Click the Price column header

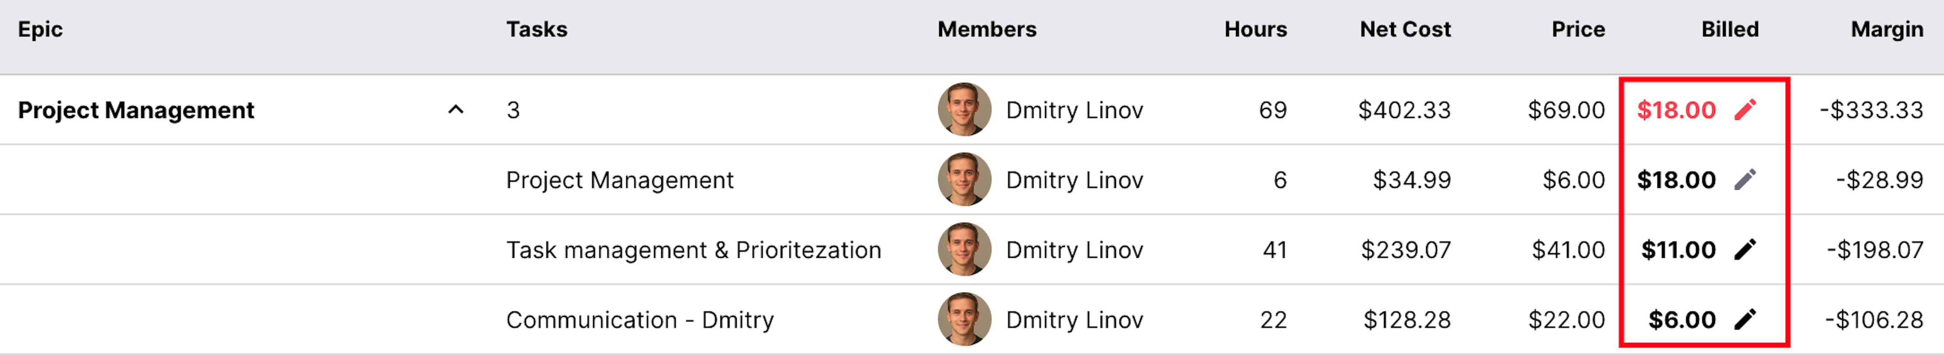click(x=1578, y=30)
